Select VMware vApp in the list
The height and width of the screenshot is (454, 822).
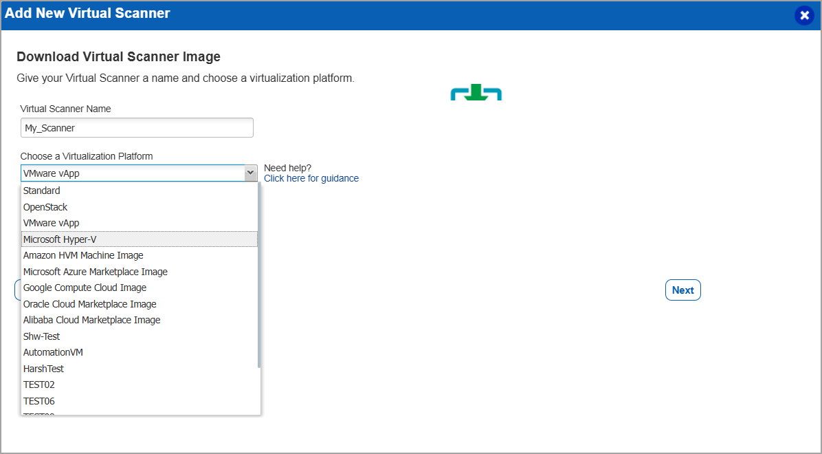(x=52, y=223)
